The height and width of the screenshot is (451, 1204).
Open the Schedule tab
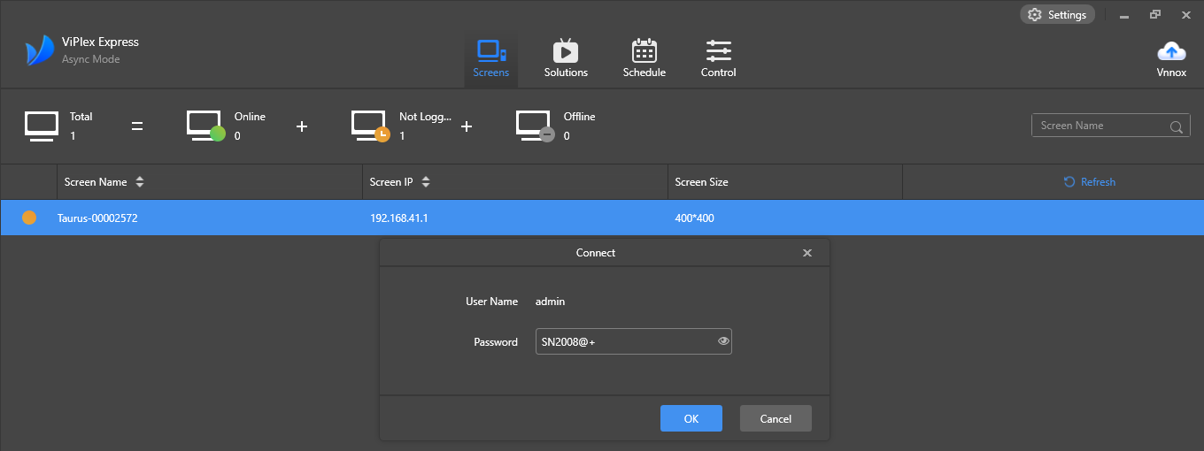coord(644,59)
